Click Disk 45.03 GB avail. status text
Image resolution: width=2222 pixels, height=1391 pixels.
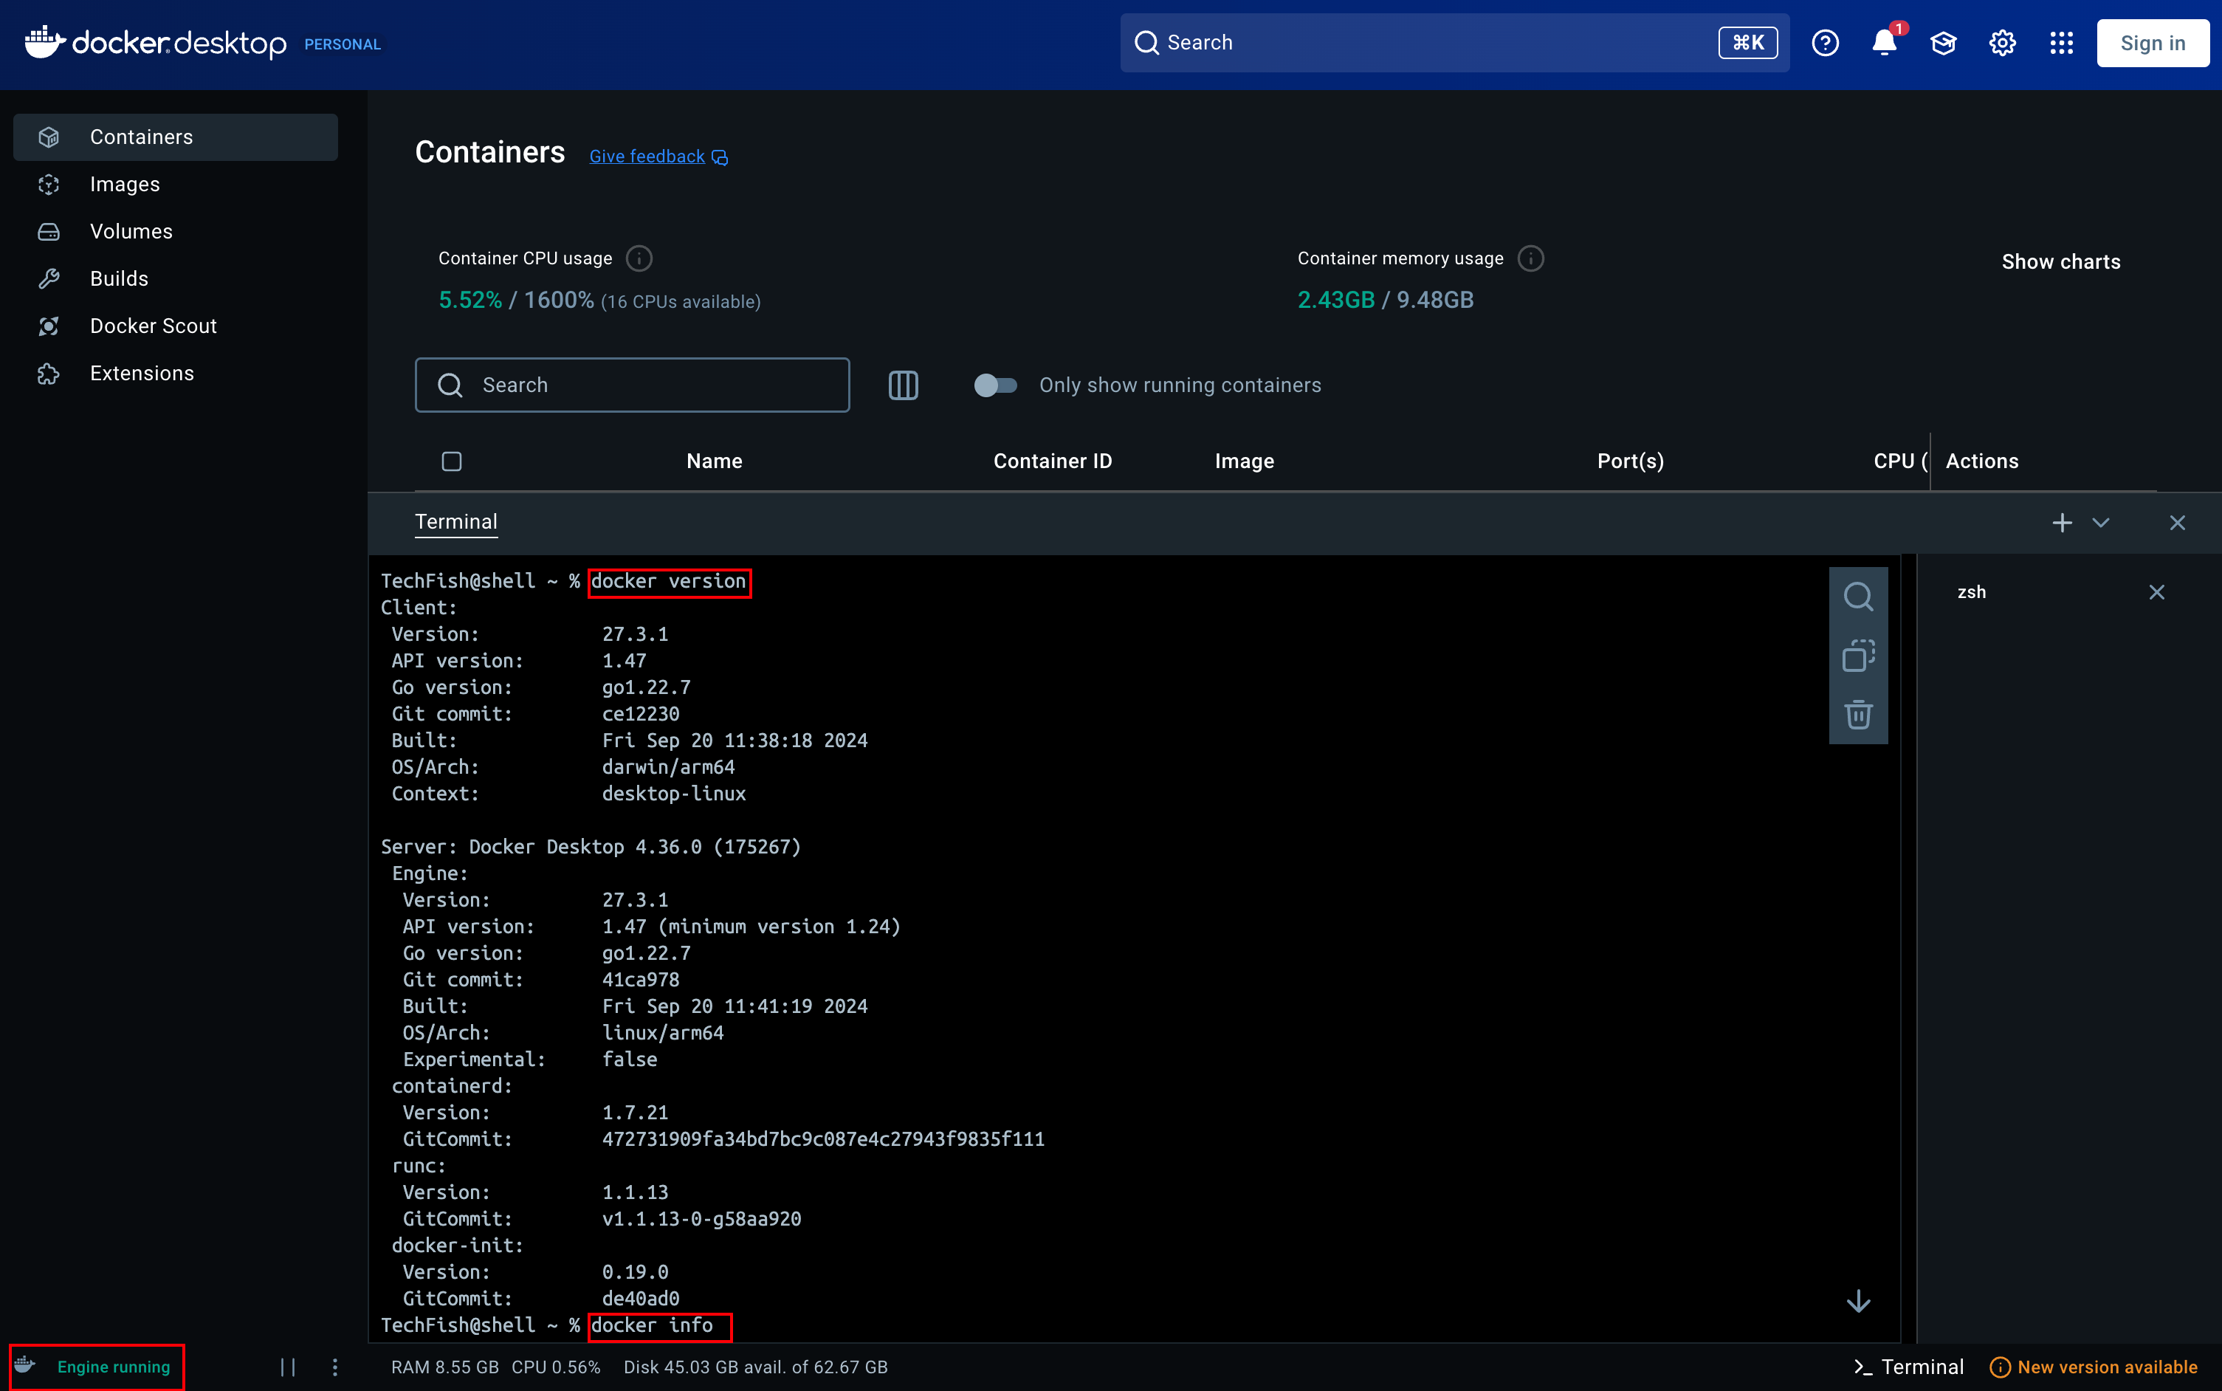(x=755, y=1367)
